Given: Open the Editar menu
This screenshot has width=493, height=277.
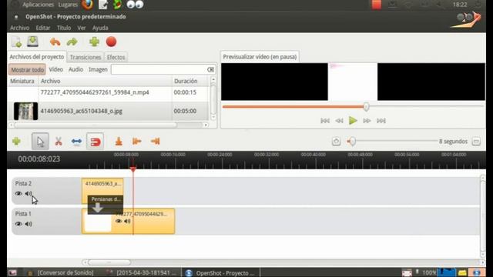Looking at the screenshot, I should click(x=43, y=28).
